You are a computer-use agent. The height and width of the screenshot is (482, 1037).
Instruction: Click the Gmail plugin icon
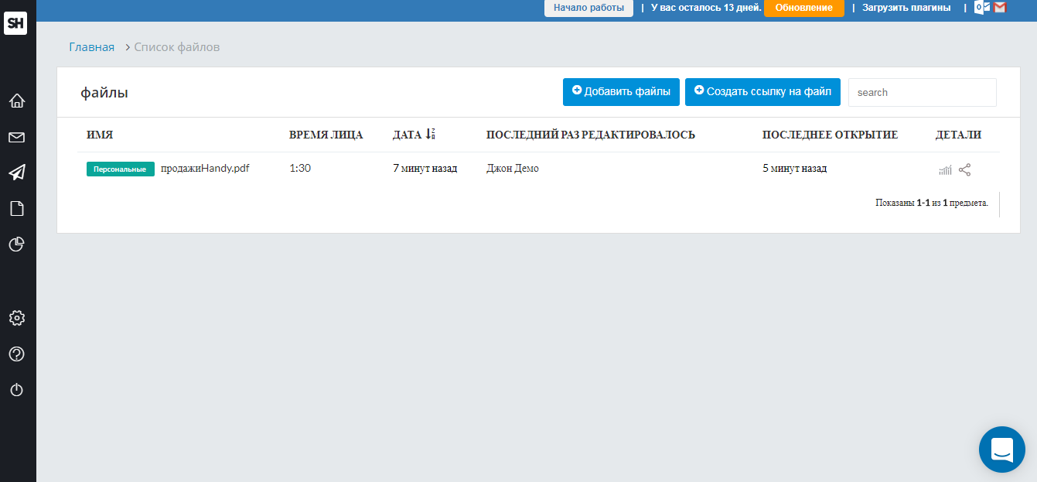(1000, 8)
